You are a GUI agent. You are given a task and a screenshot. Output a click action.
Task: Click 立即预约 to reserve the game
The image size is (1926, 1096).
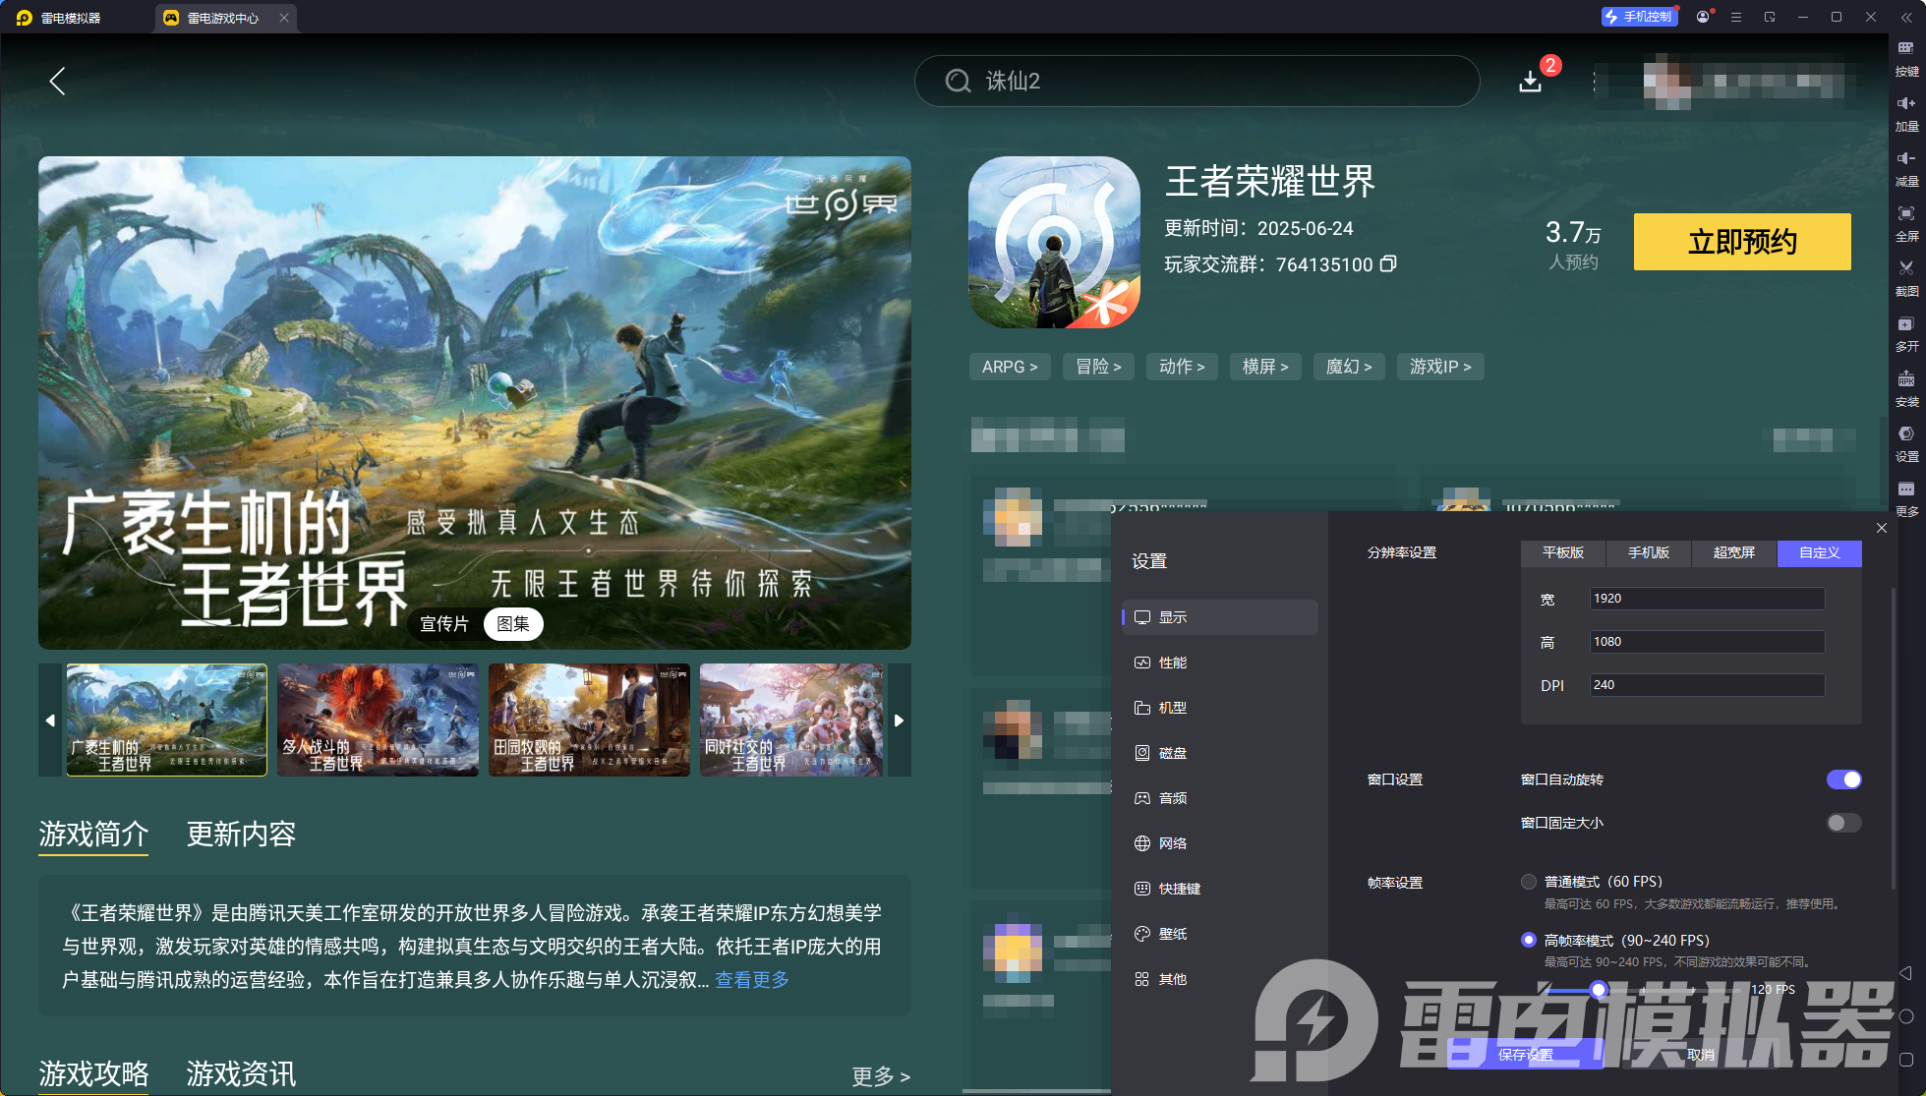coord(1741,242)
